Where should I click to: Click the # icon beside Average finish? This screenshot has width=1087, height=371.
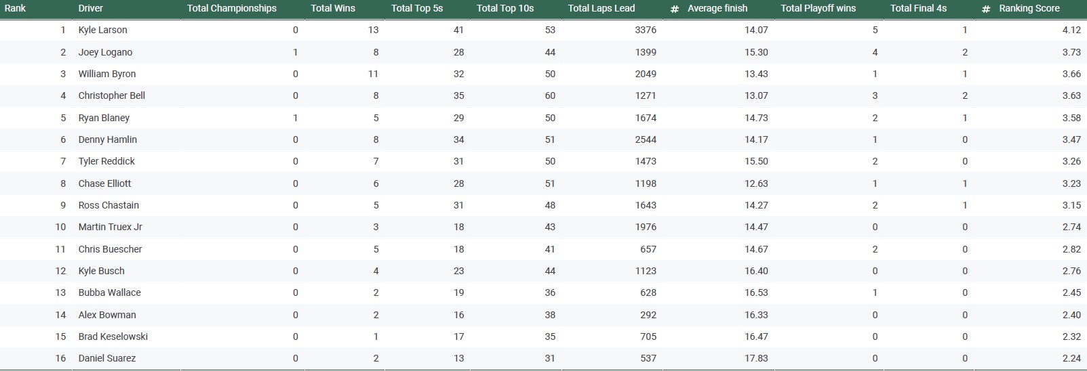674,9
